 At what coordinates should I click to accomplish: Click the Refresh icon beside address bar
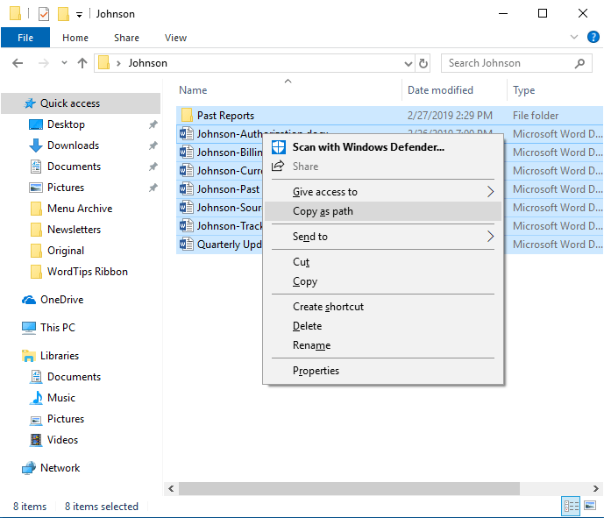point(423,63)
